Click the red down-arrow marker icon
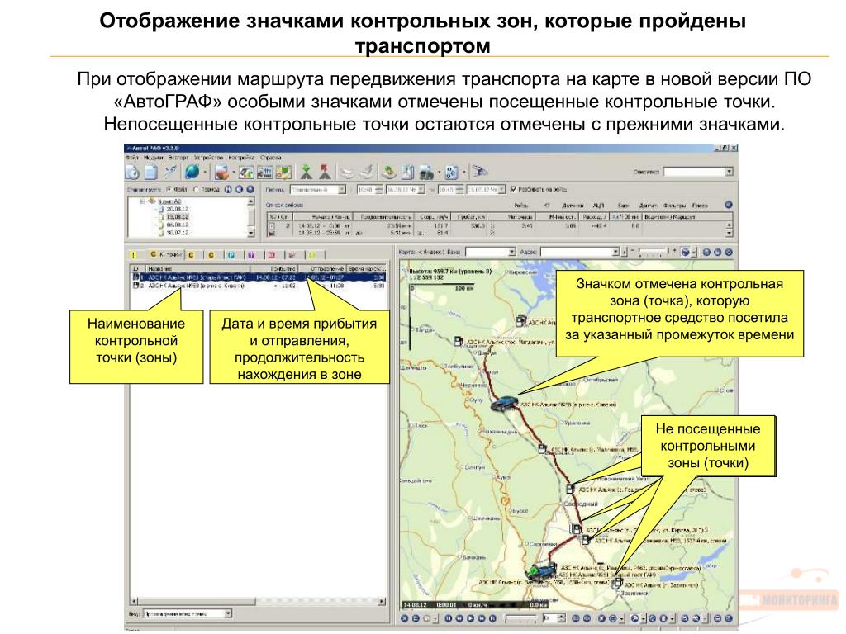 pyautogui.click(x=325, y=173)
